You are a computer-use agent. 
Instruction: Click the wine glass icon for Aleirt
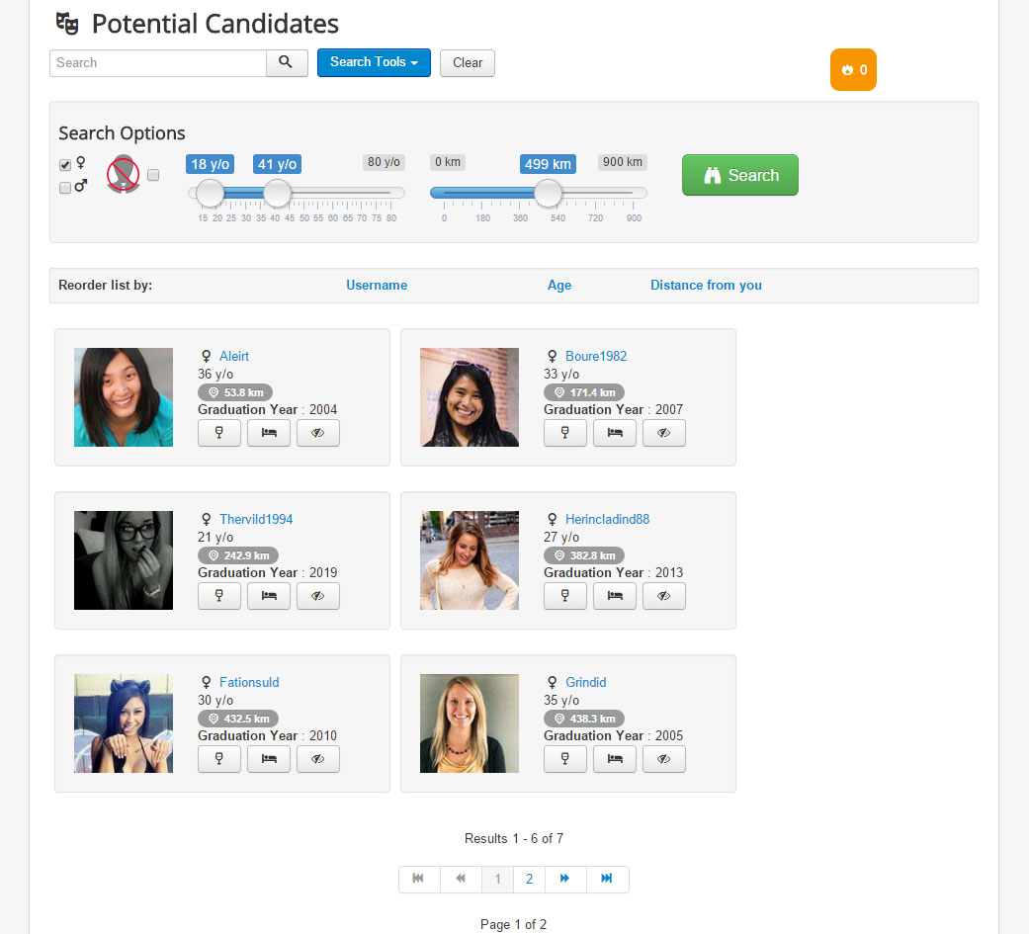pyautogui.click(x=219, y=433)
